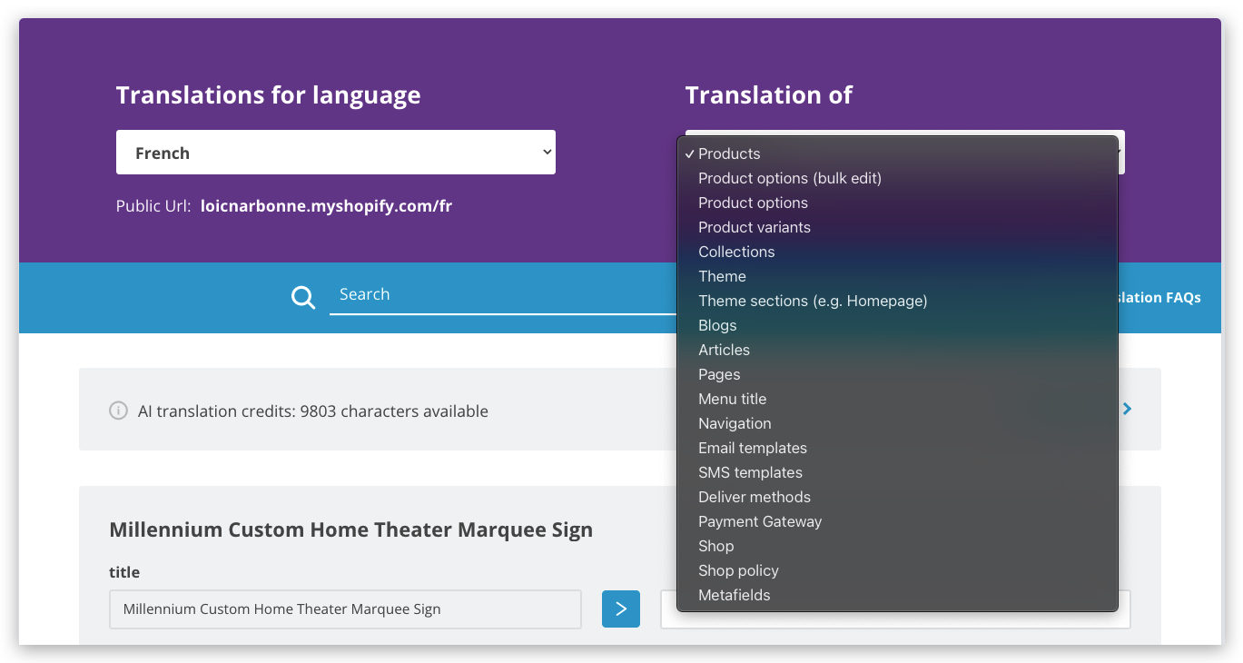Click the Millennium Custom Home Theater title field

345,609
